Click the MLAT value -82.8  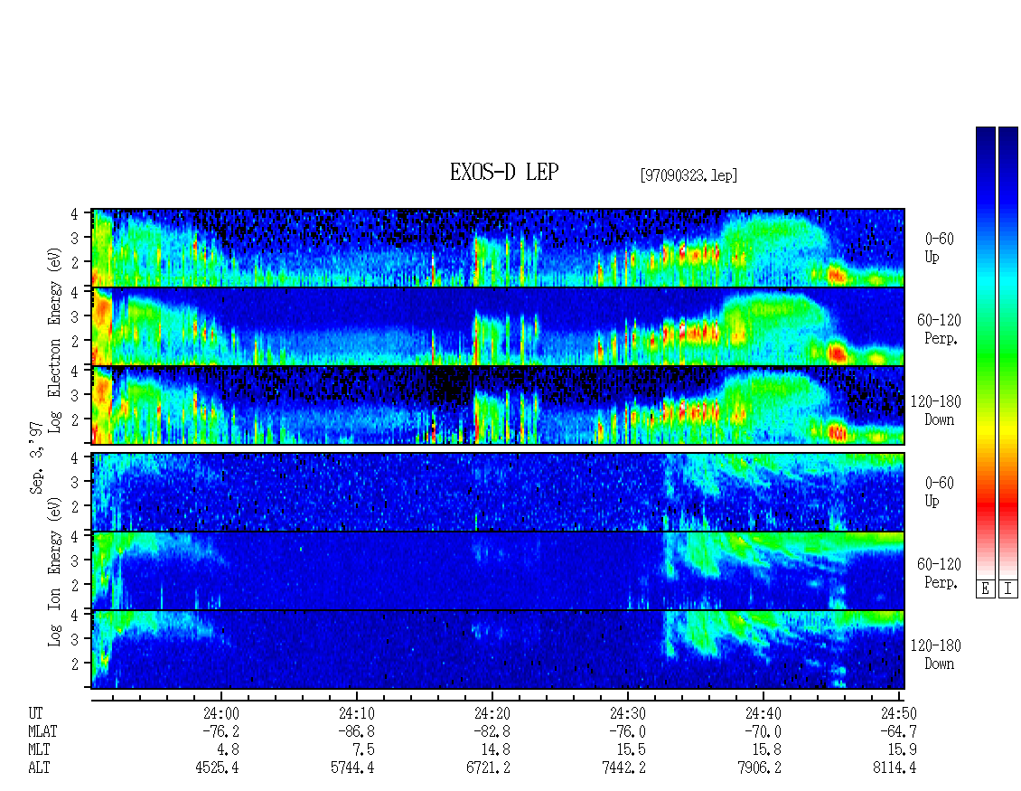coord(491,731)
